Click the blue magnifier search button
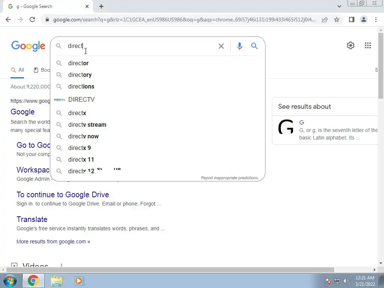 tap(255, 46)
